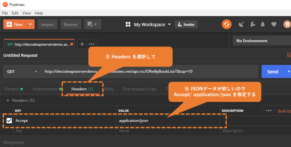This screenshot has height=147, width=291.
Task: Select the Headers (1) tab
Action: tap(82, 89)
